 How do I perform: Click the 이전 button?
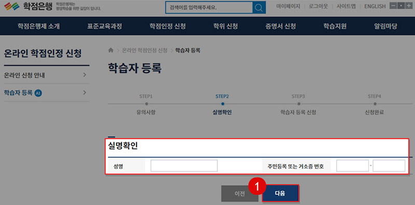point(240,194)
